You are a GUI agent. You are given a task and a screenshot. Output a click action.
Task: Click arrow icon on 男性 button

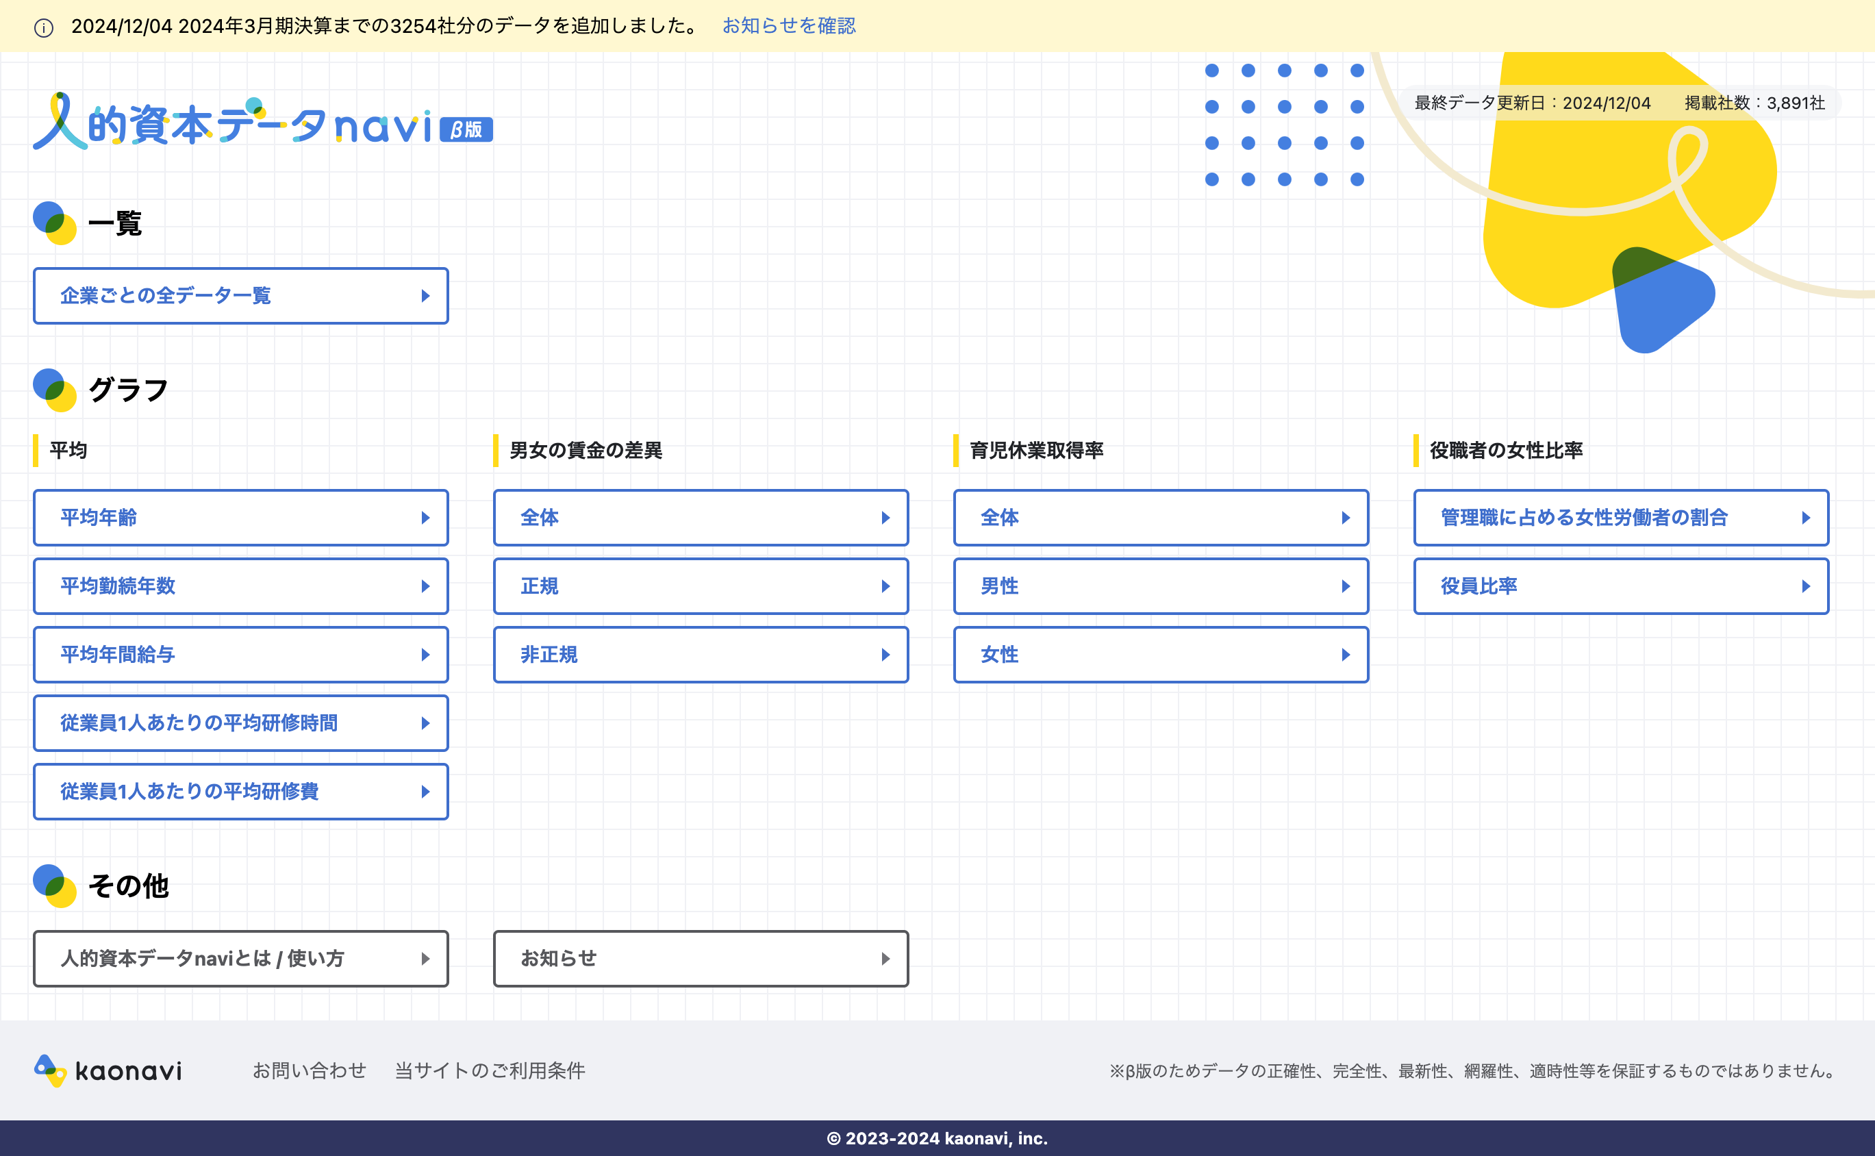pos(1346,586)
